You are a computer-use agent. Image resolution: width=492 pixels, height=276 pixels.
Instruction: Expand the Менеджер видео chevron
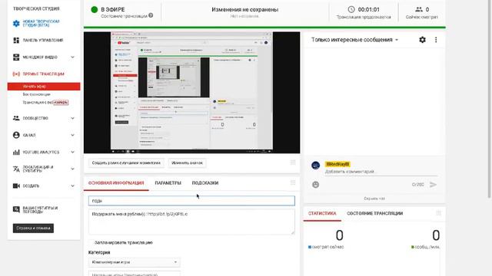72,57
